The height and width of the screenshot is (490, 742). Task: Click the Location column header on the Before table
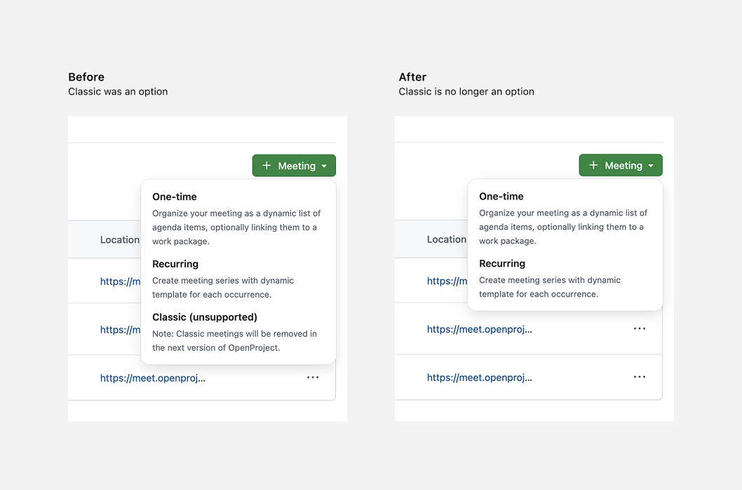click(120, 239)
